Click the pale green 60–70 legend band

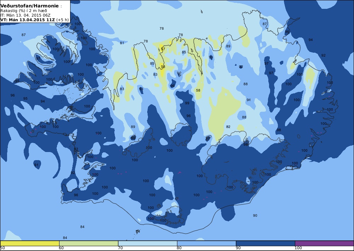[x=88, y=243]
